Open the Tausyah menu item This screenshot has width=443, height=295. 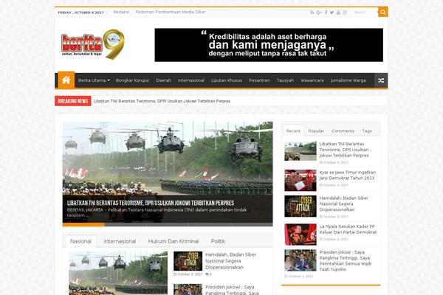pos(285,80)
